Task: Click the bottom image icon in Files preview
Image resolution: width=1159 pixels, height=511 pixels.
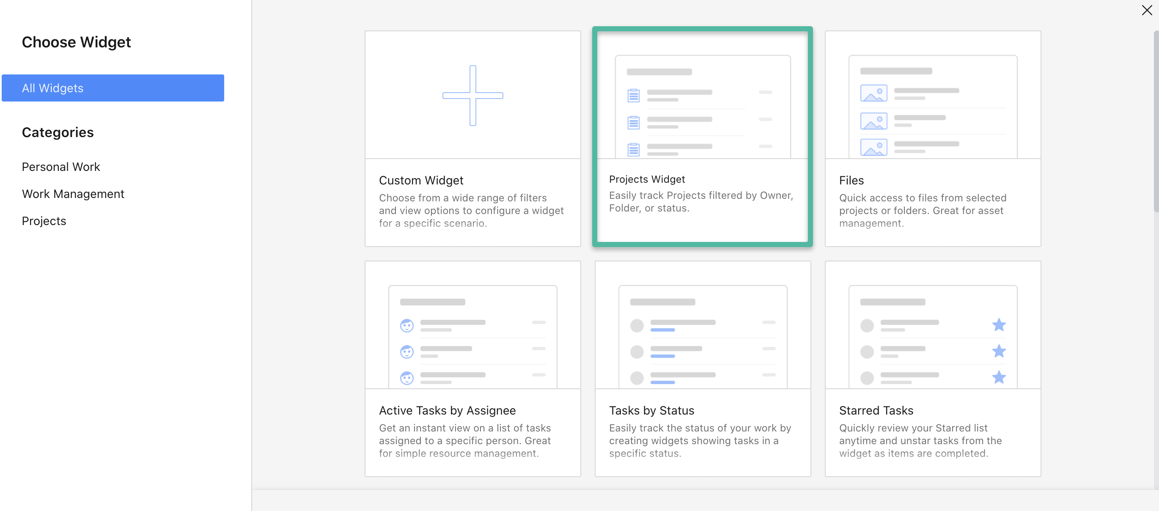Action: [x=873, y=147]
